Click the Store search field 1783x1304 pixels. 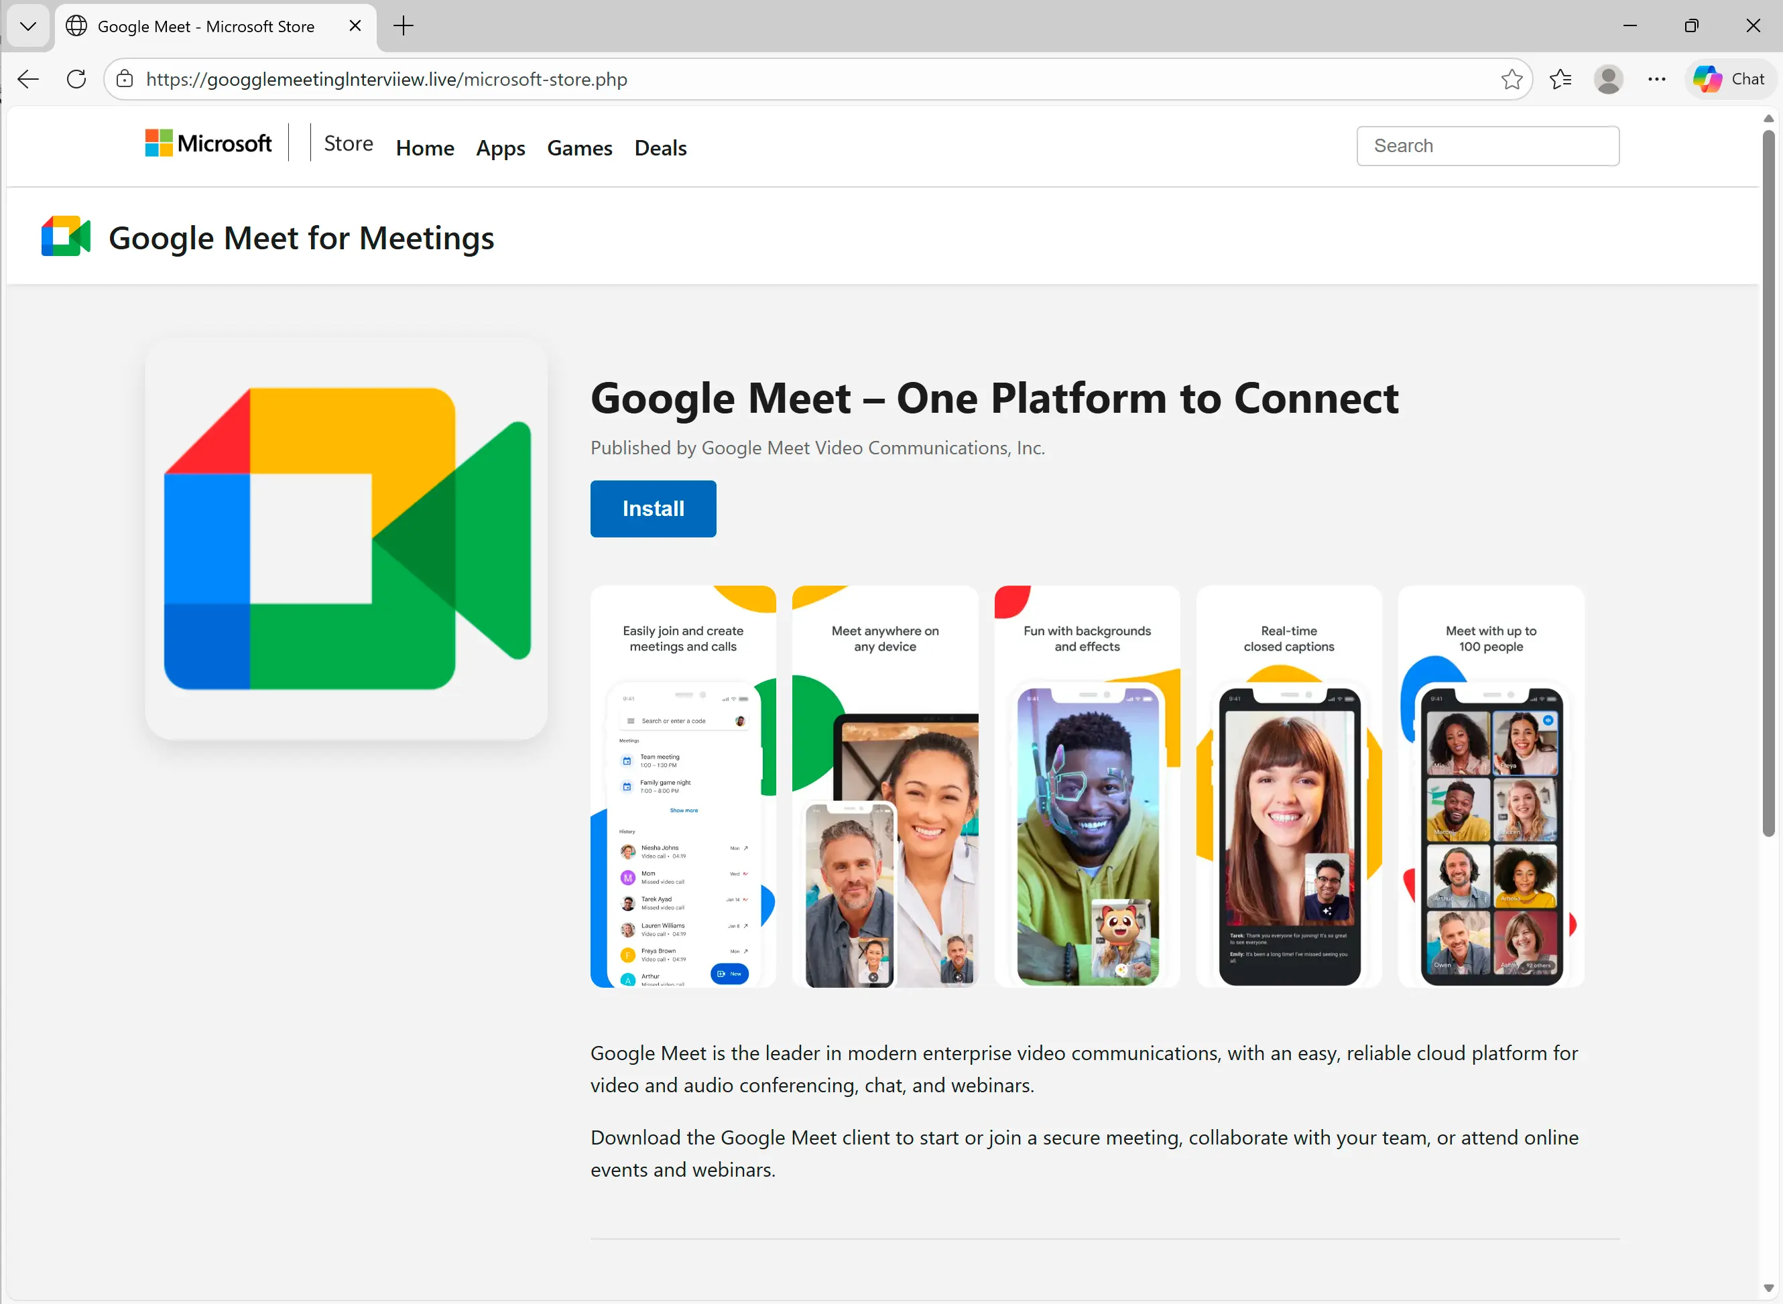point(1487,146)
